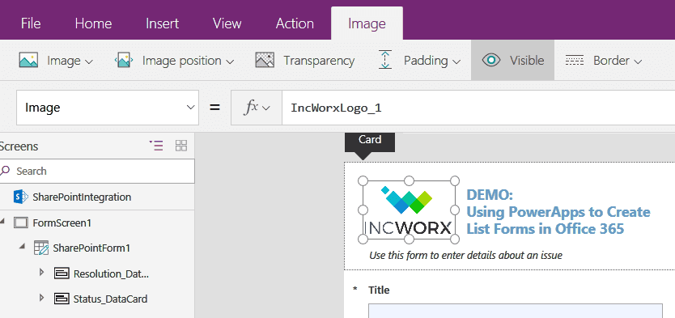
Task: Switch to the Home tab
Action: (93, 23)
